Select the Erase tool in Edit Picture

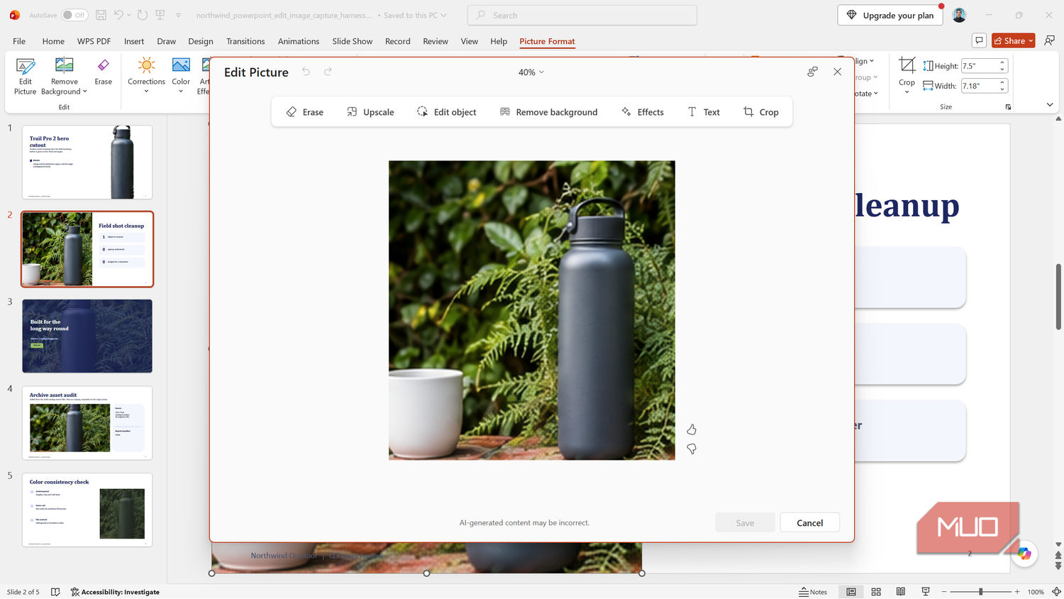305,112
